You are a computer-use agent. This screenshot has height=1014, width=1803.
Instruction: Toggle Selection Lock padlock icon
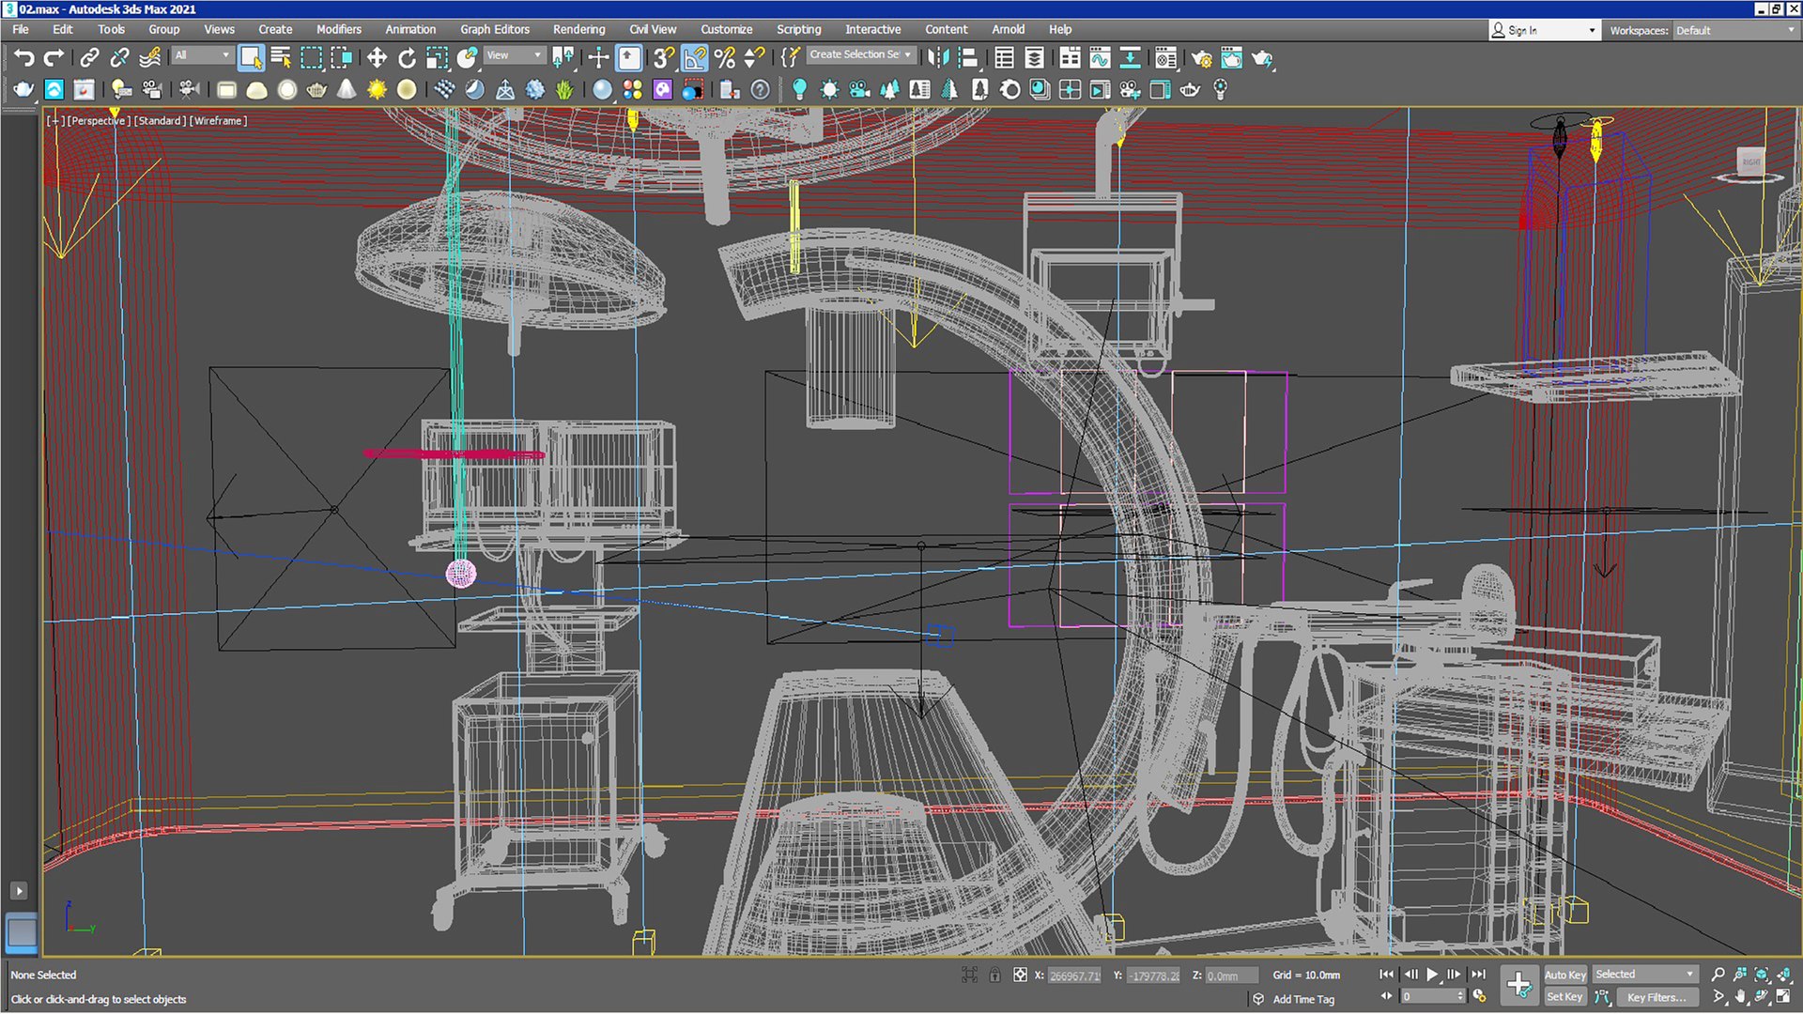click(994, 976)
